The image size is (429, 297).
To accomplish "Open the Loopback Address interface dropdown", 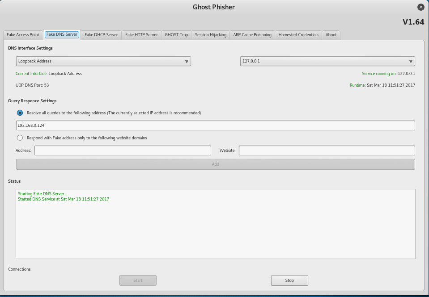I will coord(103,61).
